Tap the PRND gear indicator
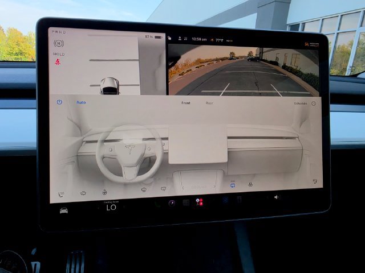The width and height of the screenshot is (365, 273). coord(59,32)
